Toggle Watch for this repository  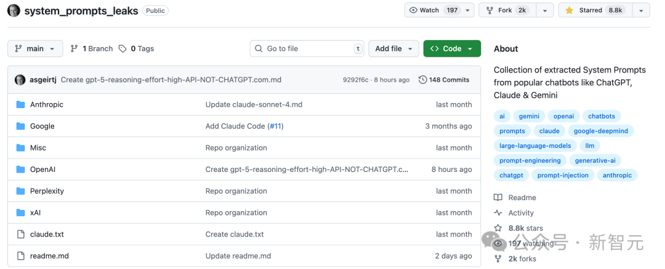[x=432, y=10]
